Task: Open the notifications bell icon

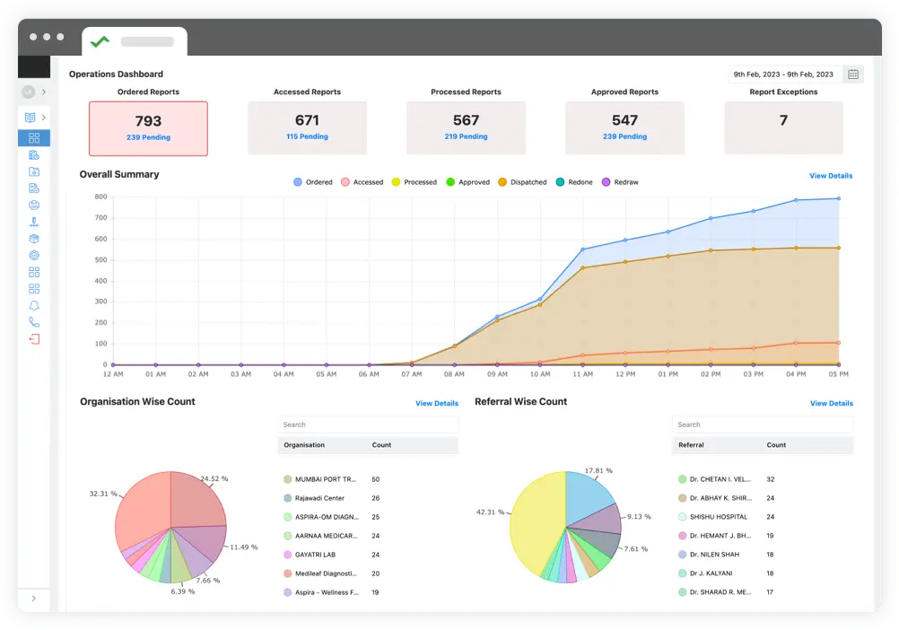Action: (35, 305)
